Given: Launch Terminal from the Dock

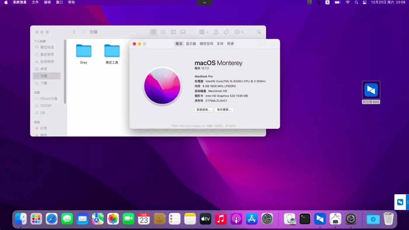Looking at the screenshot, I should pos(305,219).
